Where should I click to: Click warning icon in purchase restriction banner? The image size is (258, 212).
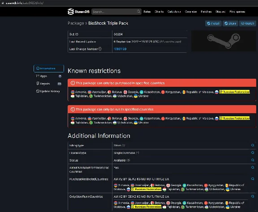(x=73, y=83)
